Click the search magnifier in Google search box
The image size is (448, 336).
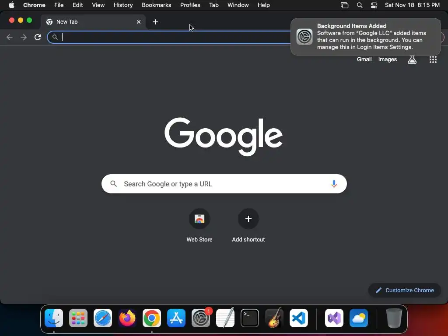(x=113, y=184)
